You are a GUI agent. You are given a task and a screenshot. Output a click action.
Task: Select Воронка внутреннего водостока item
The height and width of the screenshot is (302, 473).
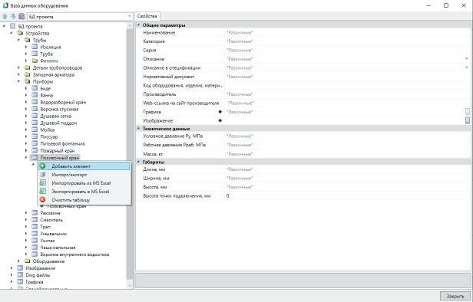pos(74,254)
